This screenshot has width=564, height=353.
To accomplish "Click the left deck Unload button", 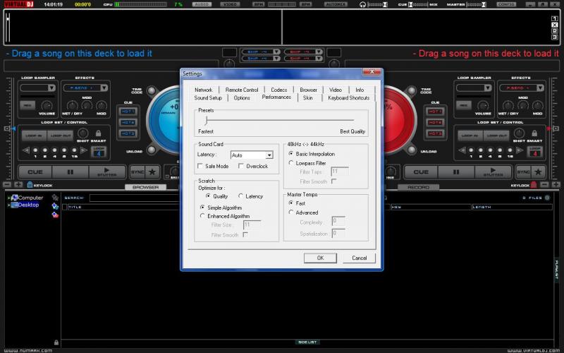I will click(152, 150).
